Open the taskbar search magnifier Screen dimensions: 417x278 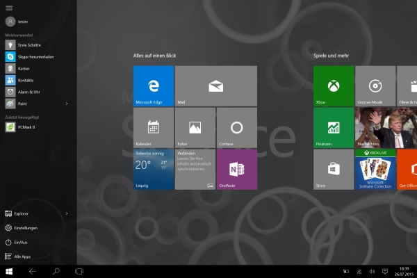[x=56, y=271]
